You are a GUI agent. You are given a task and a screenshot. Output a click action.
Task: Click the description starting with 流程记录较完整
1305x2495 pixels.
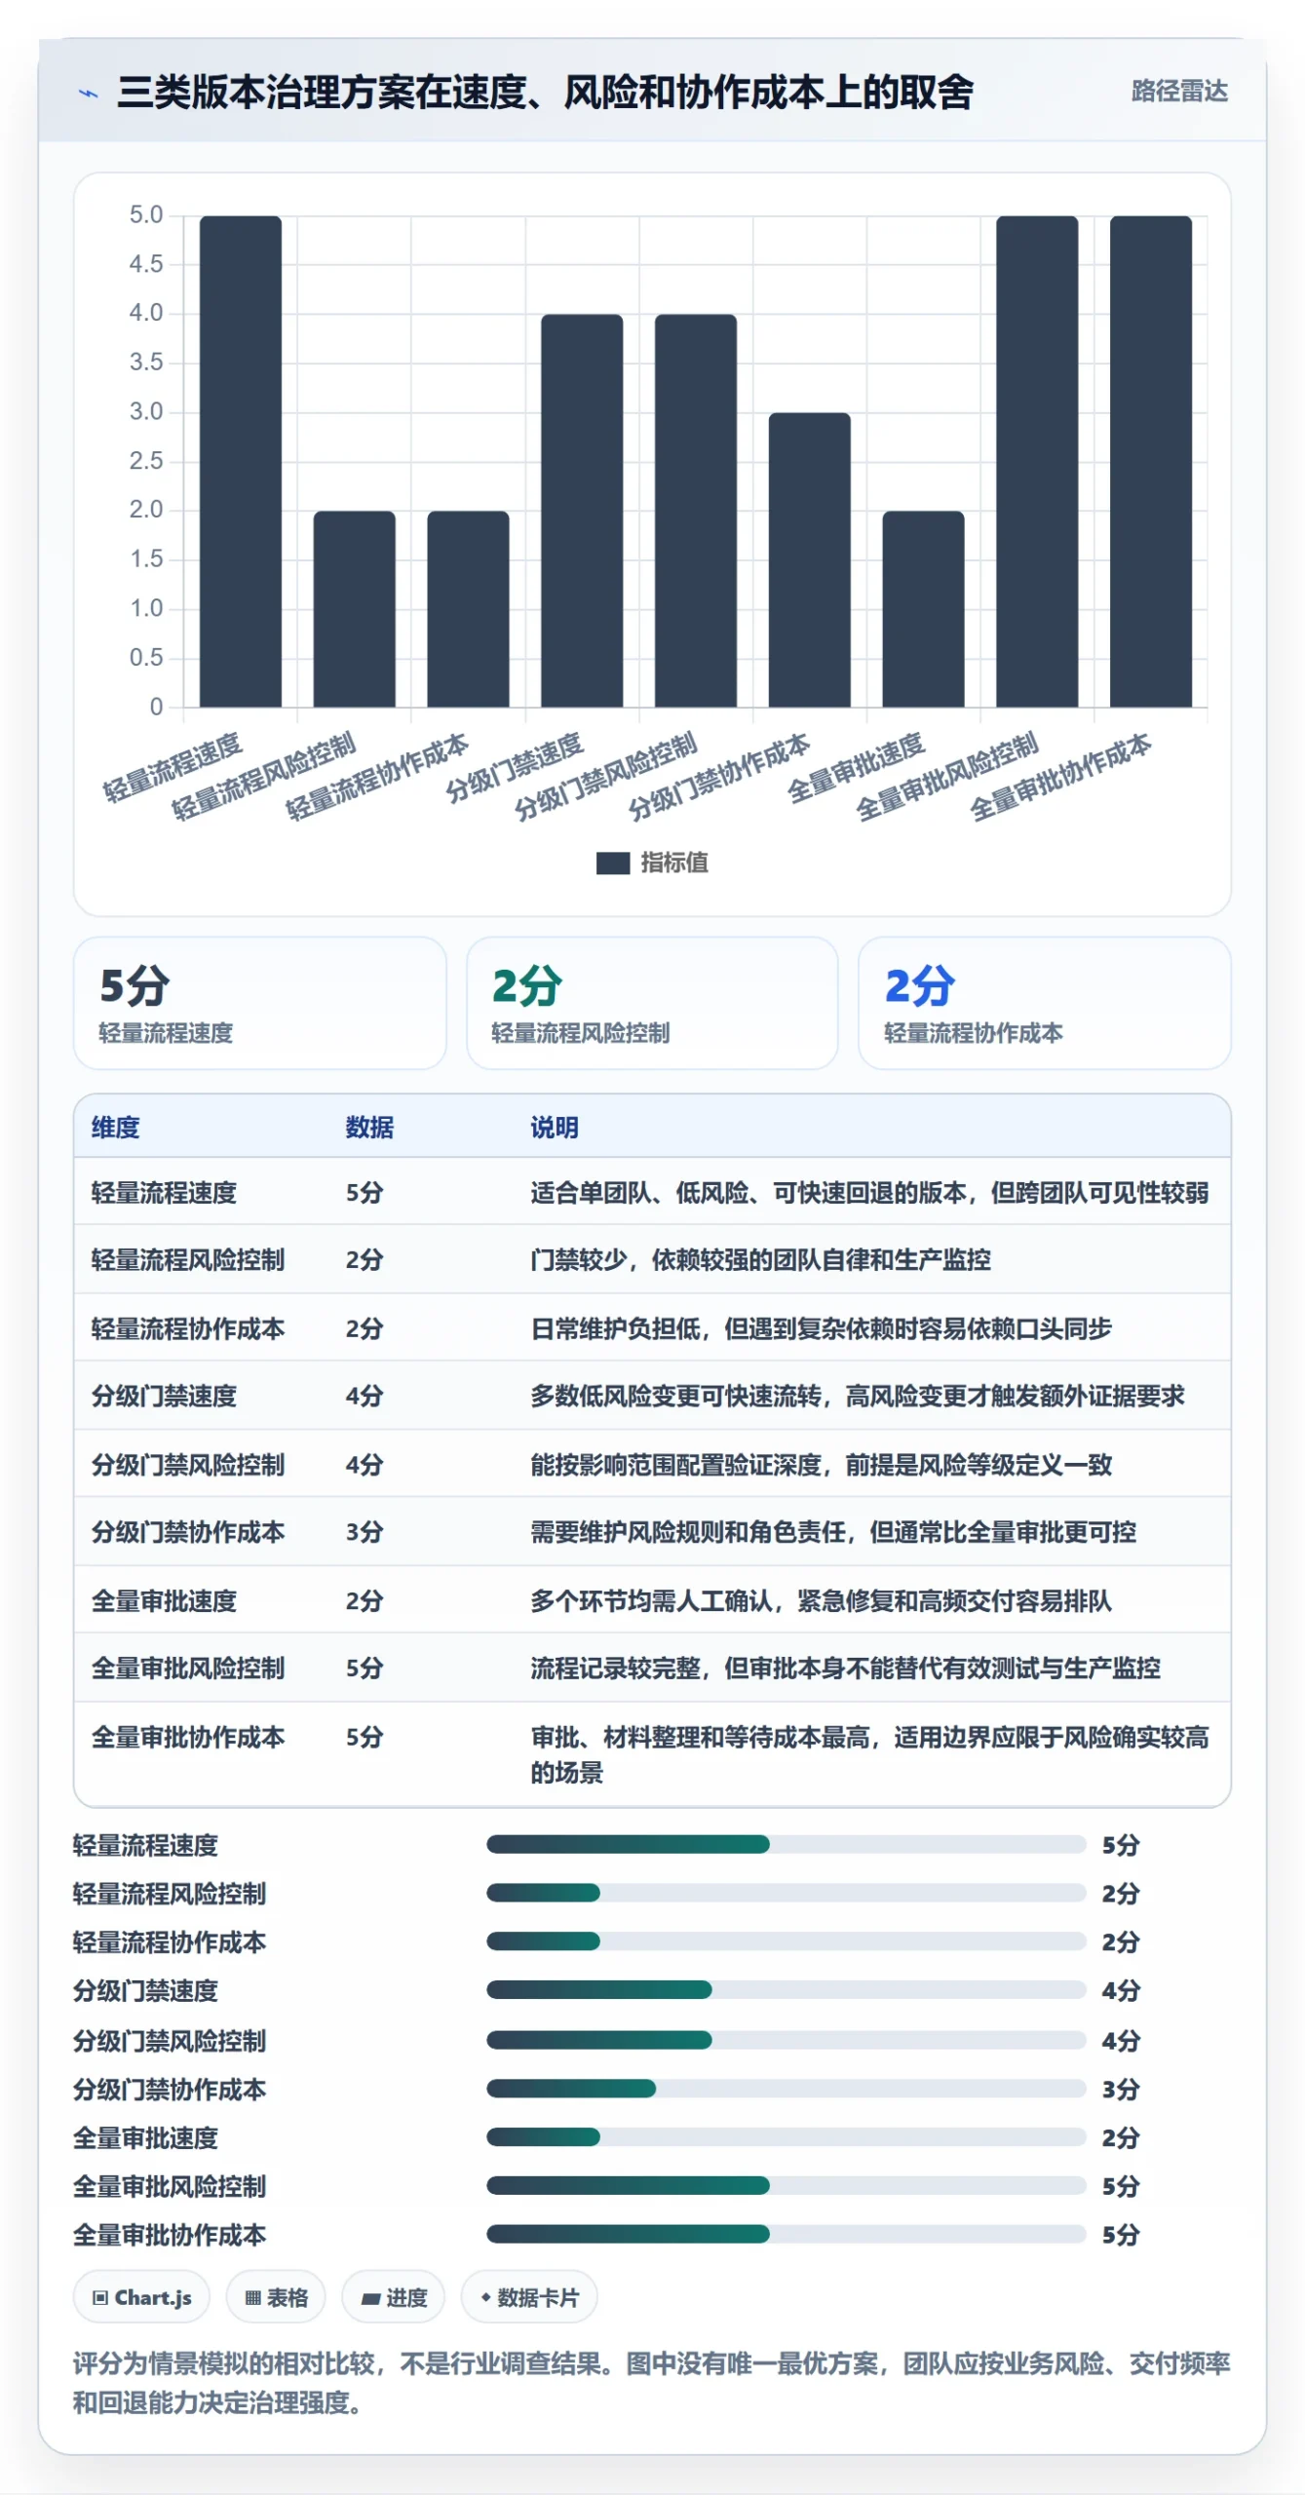click(845, 1668)
